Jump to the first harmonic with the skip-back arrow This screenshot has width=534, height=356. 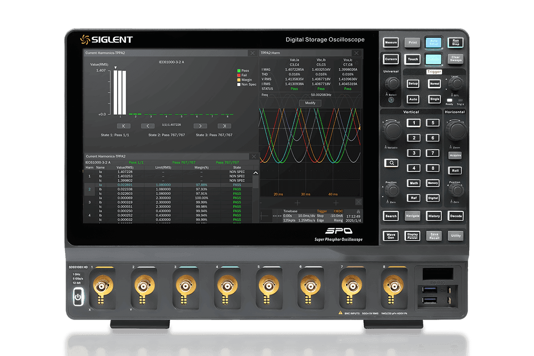[123, 126]
